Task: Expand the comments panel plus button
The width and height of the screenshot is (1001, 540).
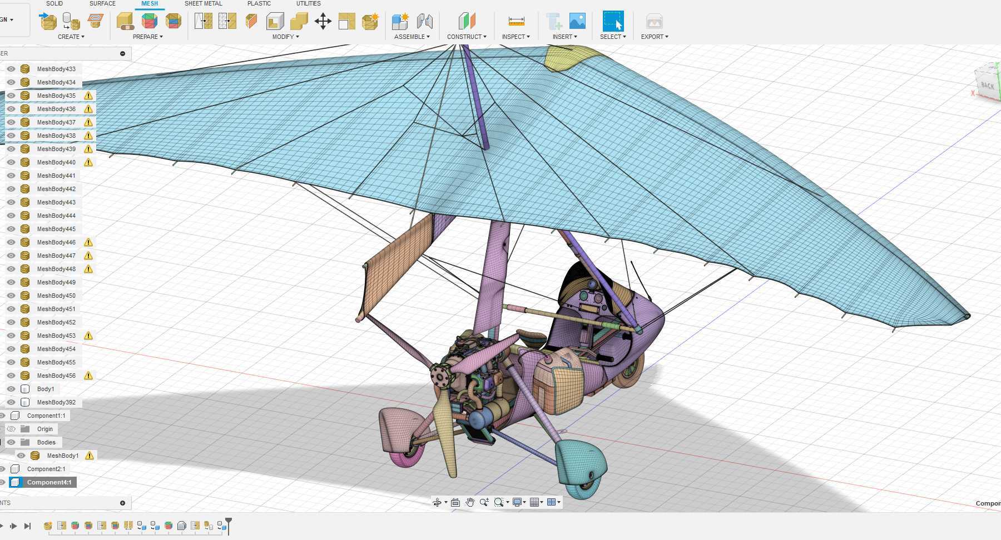Action: point(122,503)
